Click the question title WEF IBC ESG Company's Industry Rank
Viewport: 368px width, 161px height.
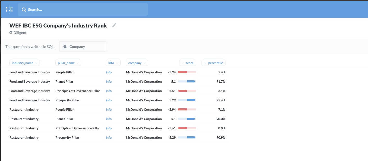[x=58, y=25]
